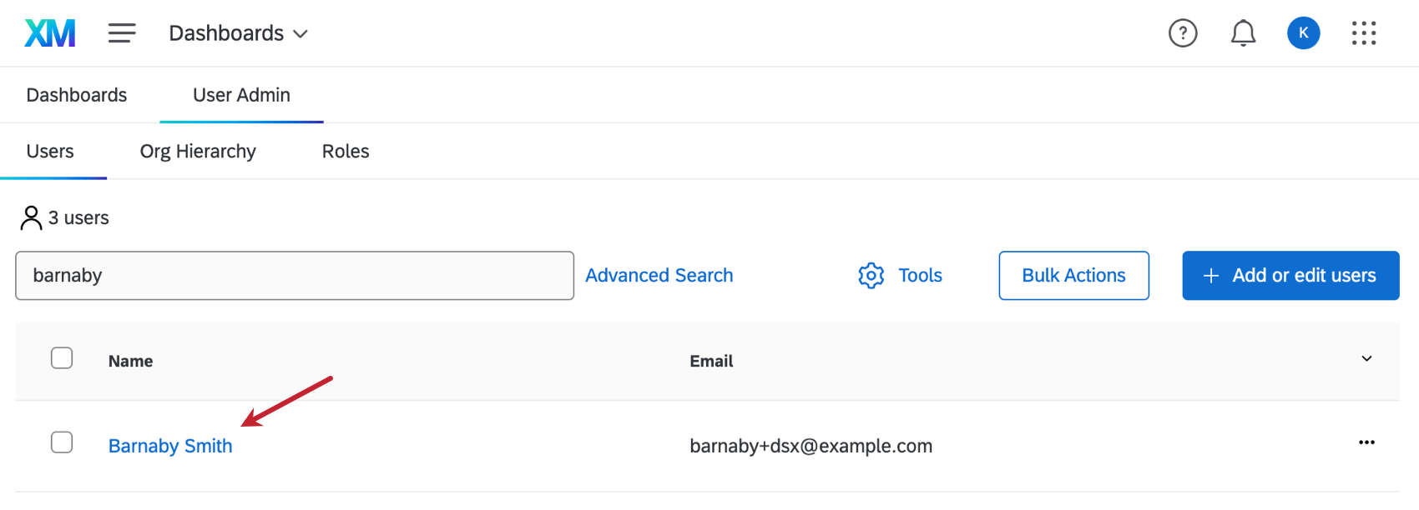Check the select-all users checkbox
The image size is (1419, 510).
[x=62, y=357]
